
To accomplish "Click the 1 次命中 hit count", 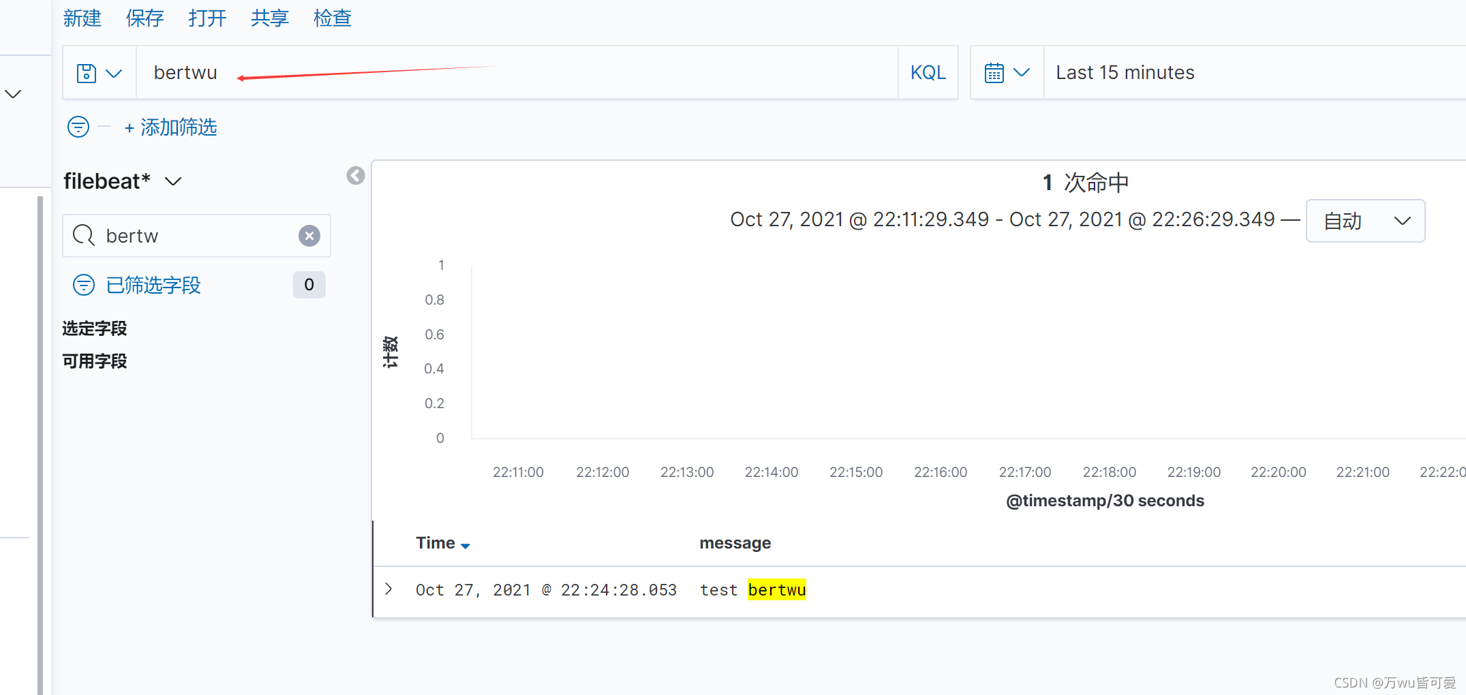I will [1086, 183].
